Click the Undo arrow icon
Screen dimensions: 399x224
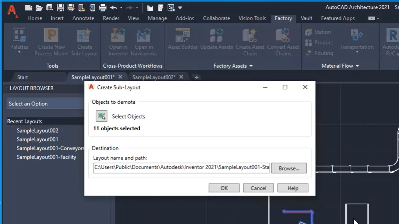pos(113,7)
